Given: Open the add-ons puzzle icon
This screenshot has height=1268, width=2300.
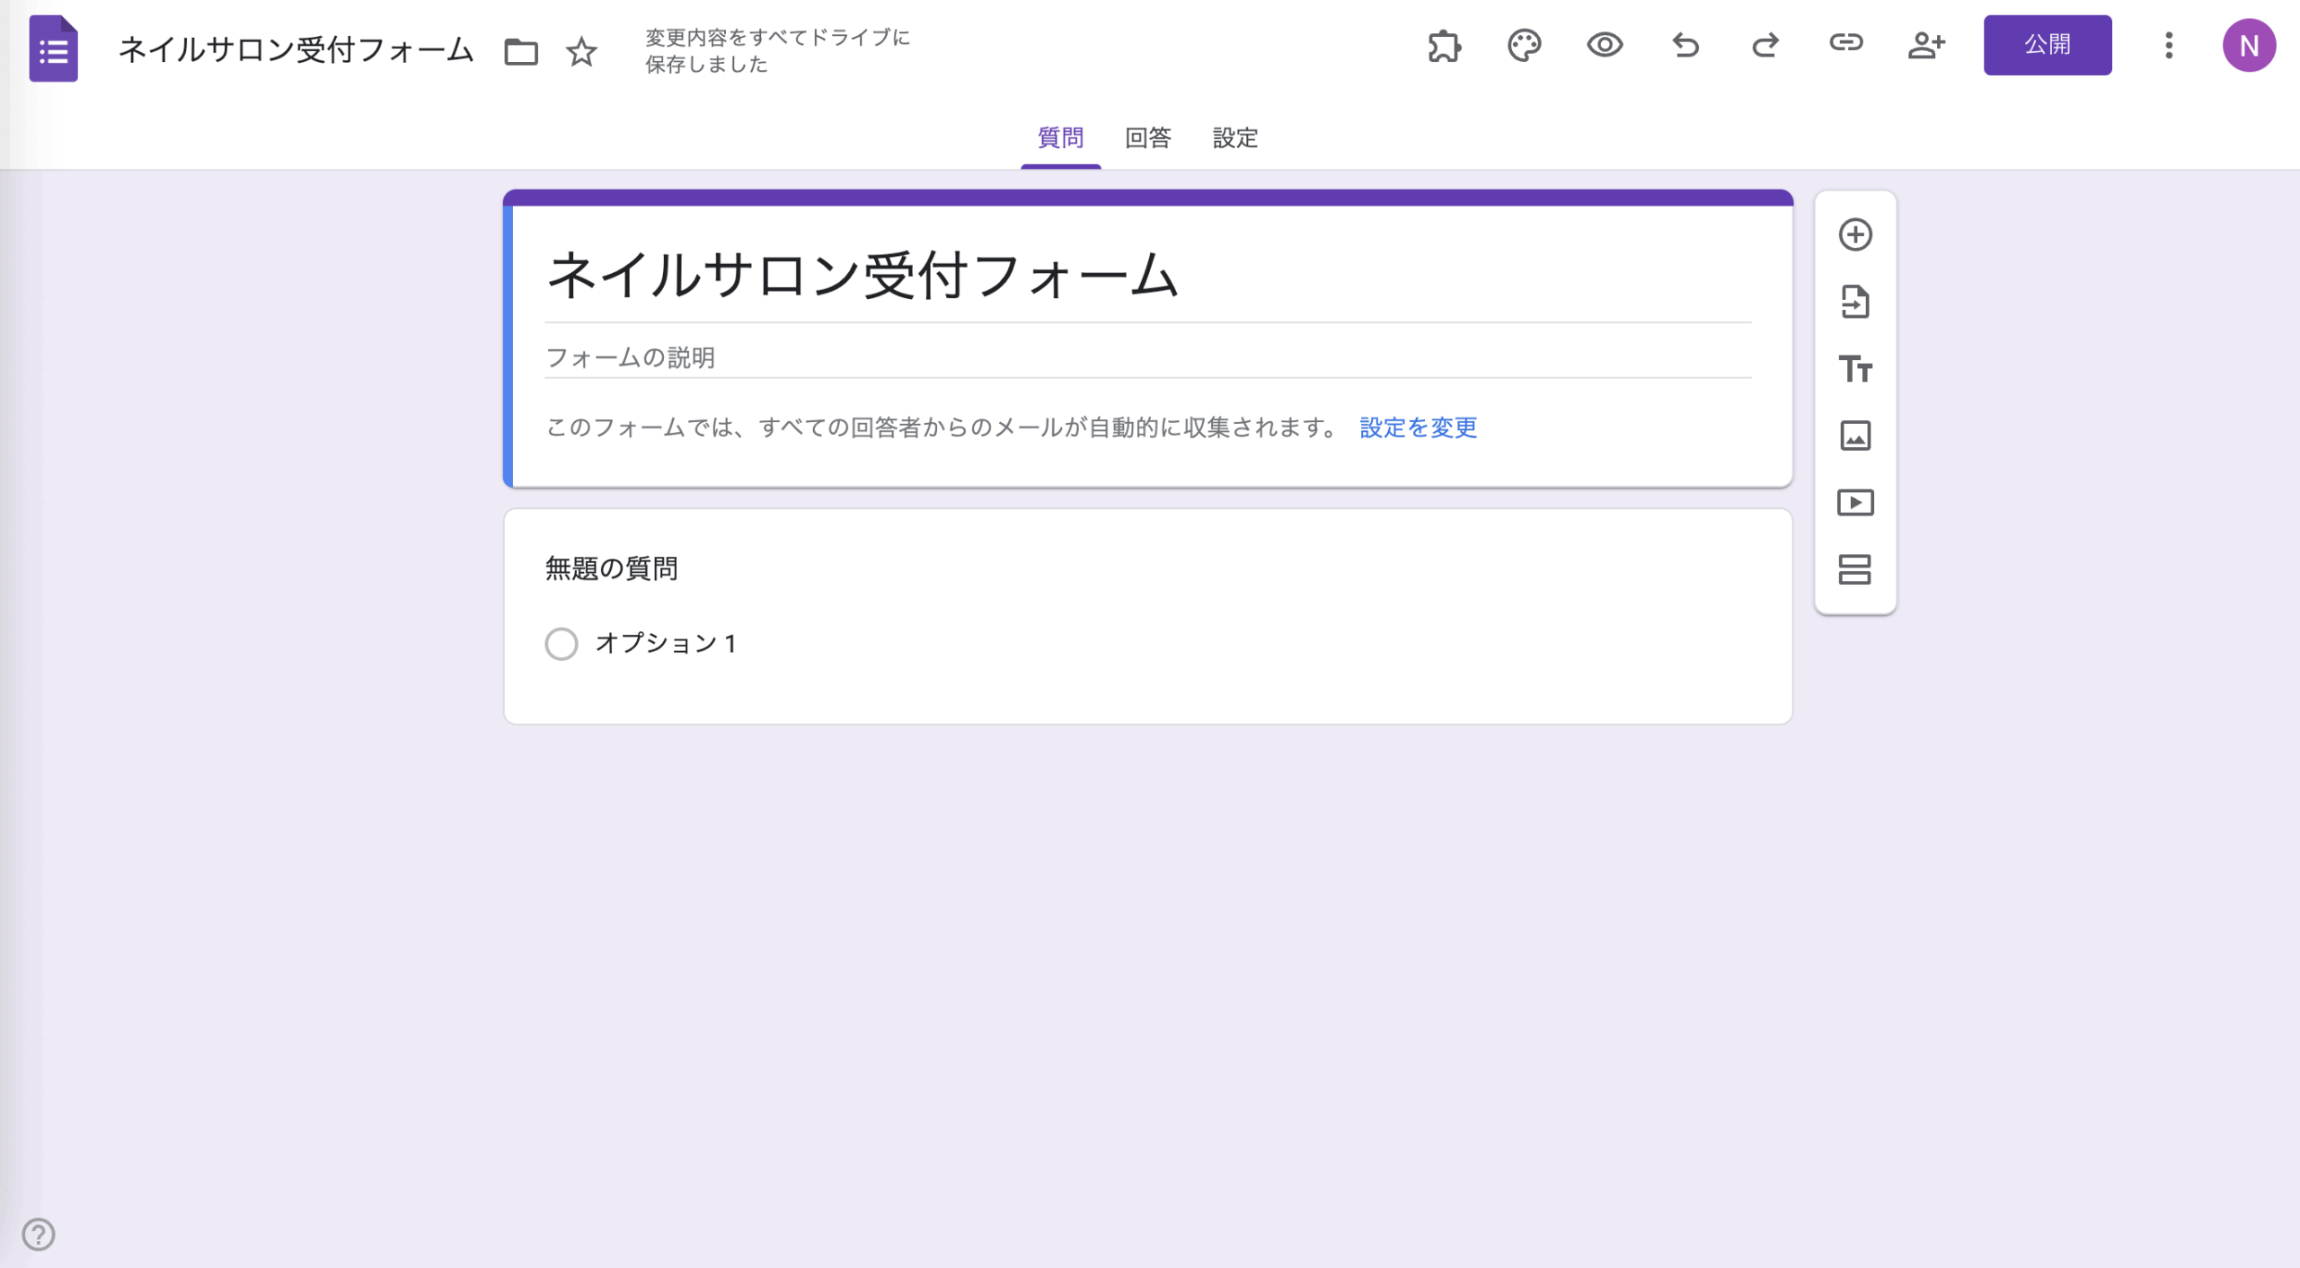Looking at the screenshot, I should 1444,46.
